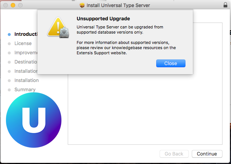Go to the License step
Screen dimensions: 231x164
[23, 43]
